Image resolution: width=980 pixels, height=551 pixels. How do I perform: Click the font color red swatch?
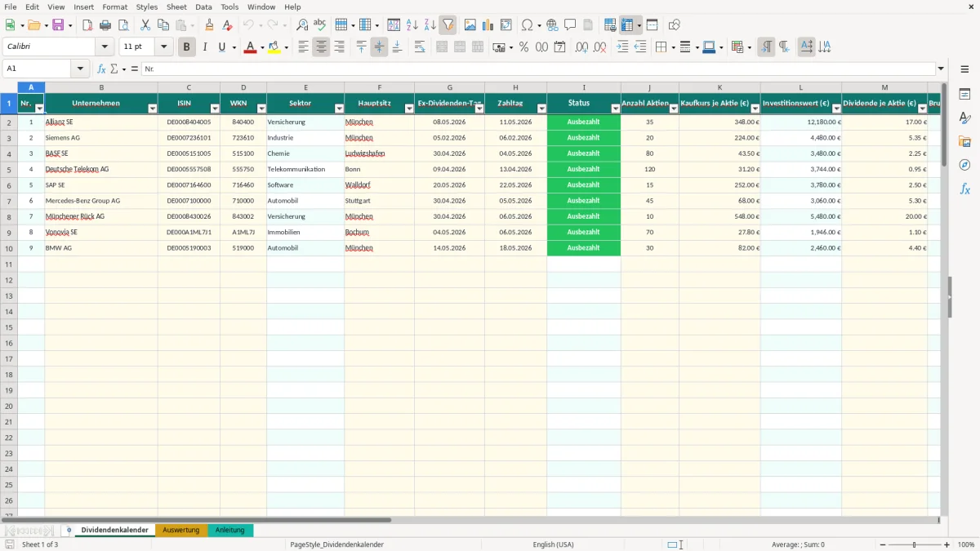[x=250, y=47]
